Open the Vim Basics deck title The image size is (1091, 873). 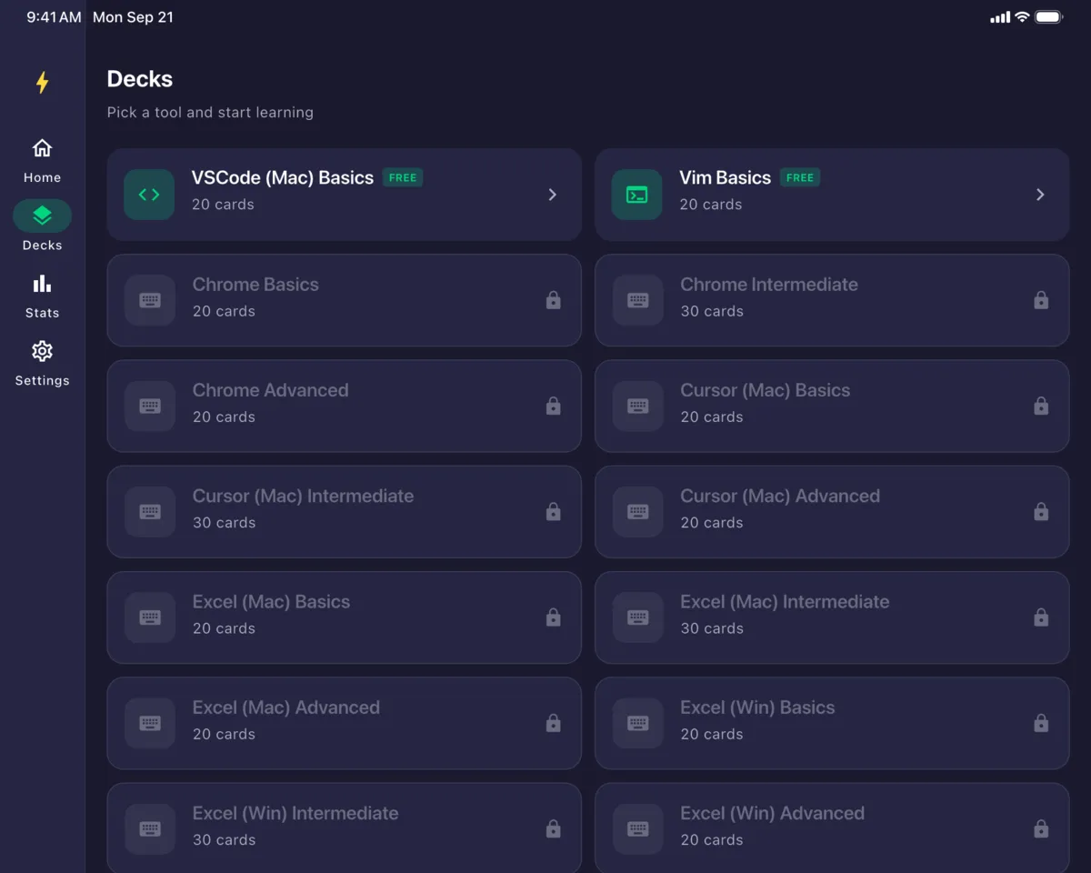point(726,178)
